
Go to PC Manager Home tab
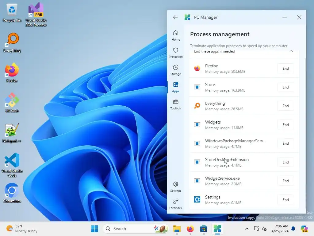click(176, 36)
